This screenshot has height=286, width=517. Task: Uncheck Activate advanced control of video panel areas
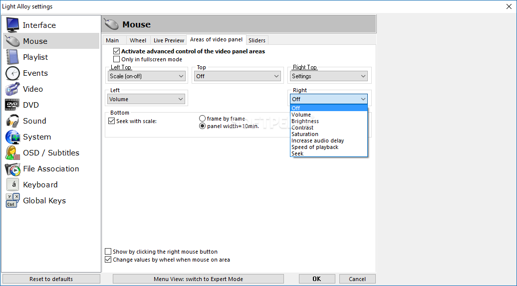pos(116,51)
